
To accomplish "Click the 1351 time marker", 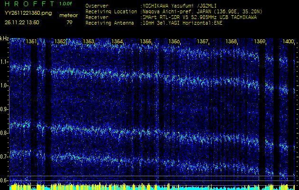I will click(32, 42).
